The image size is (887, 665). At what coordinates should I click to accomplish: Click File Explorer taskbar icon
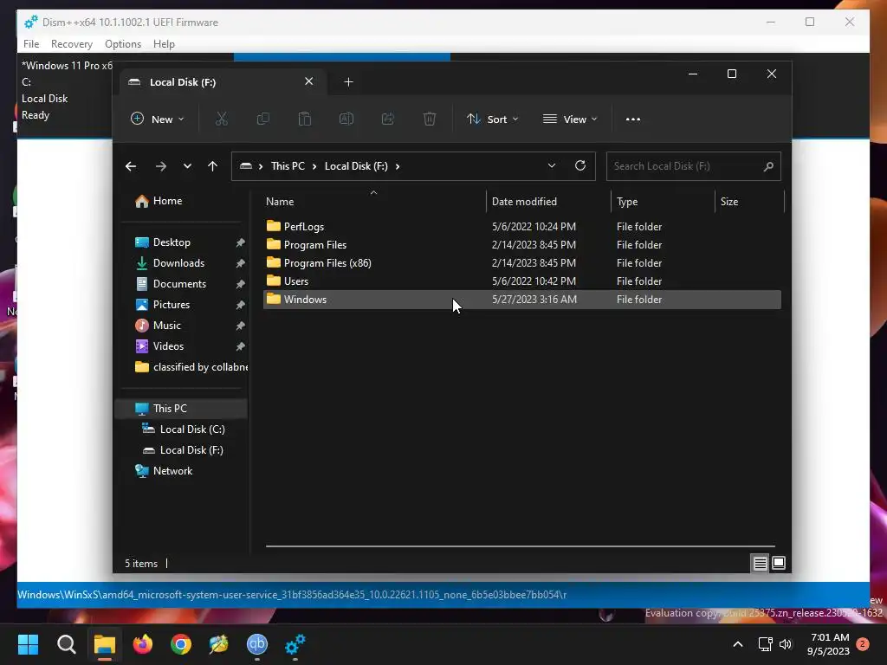click(105, 644)
